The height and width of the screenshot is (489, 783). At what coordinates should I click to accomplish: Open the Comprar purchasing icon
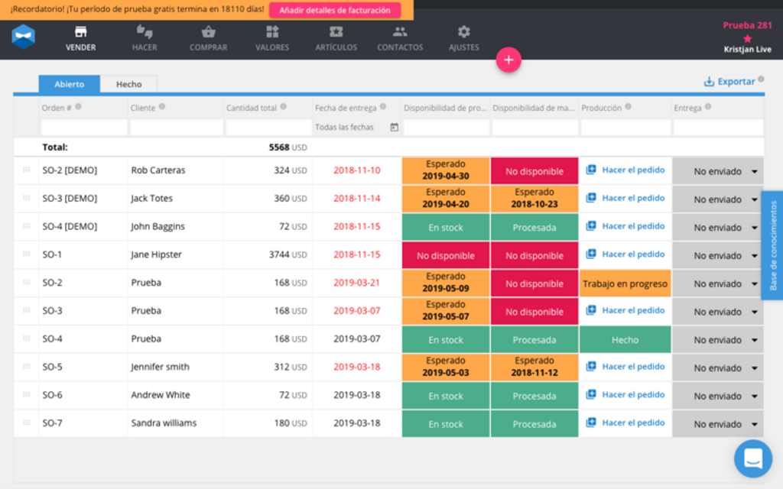(208, 36)
